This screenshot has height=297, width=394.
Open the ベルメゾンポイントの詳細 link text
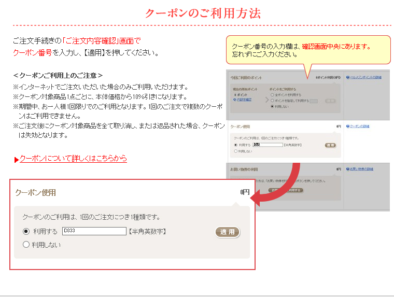tap(366, 77)
